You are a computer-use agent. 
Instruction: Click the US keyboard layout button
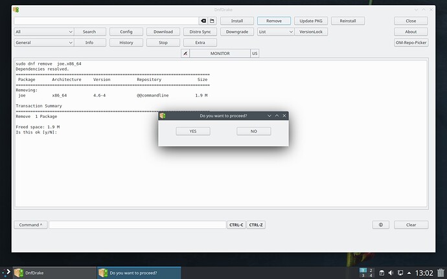[x=255, y=53]
